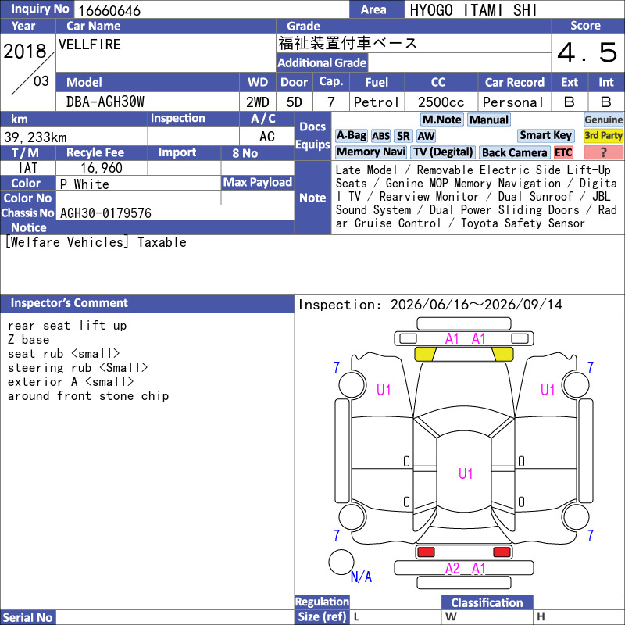Click the Regulation label
Viewport: 625px width, 625px height.
[x=322, y=602]
